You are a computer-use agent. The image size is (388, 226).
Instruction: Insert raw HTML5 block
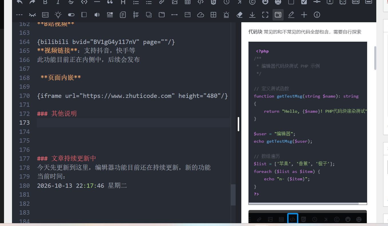tap(213, 2)
